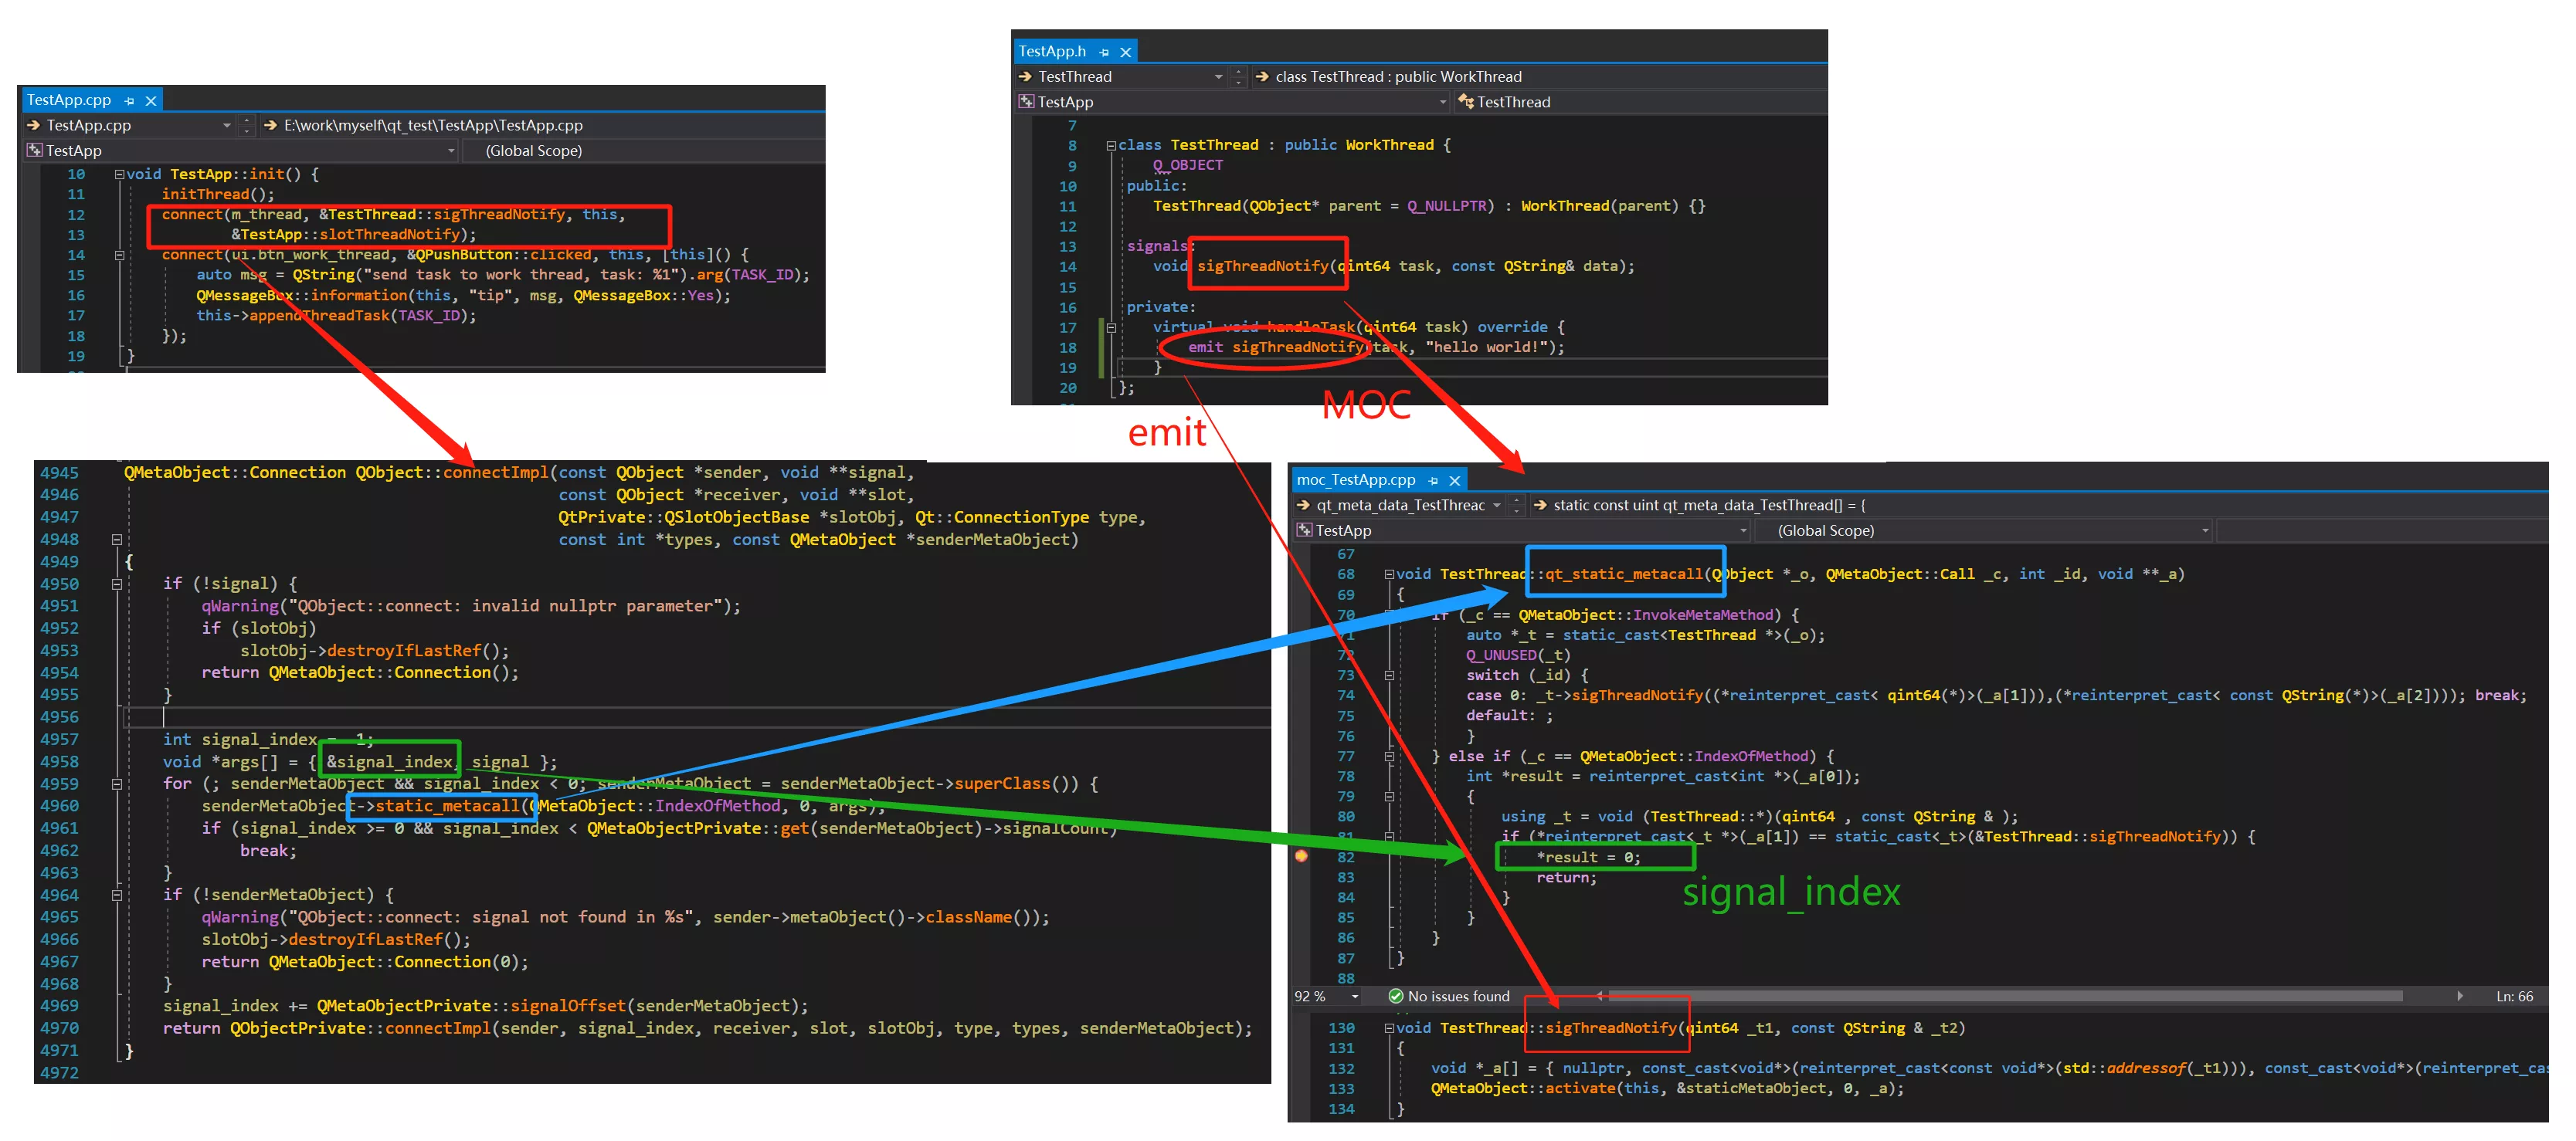Select the moc_TestApp.cpp tab
Screen dimensions: 2576x1141
tap(1356, 481)
